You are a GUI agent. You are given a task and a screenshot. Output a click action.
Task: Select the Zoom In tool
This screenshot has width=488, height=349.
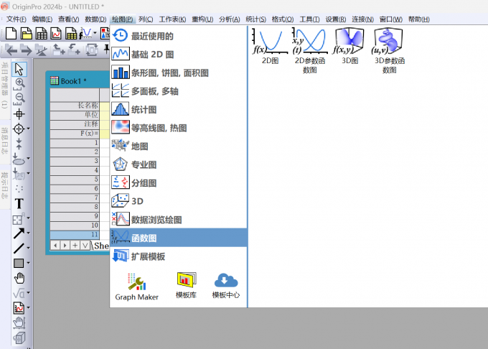(x=19, y=84)
